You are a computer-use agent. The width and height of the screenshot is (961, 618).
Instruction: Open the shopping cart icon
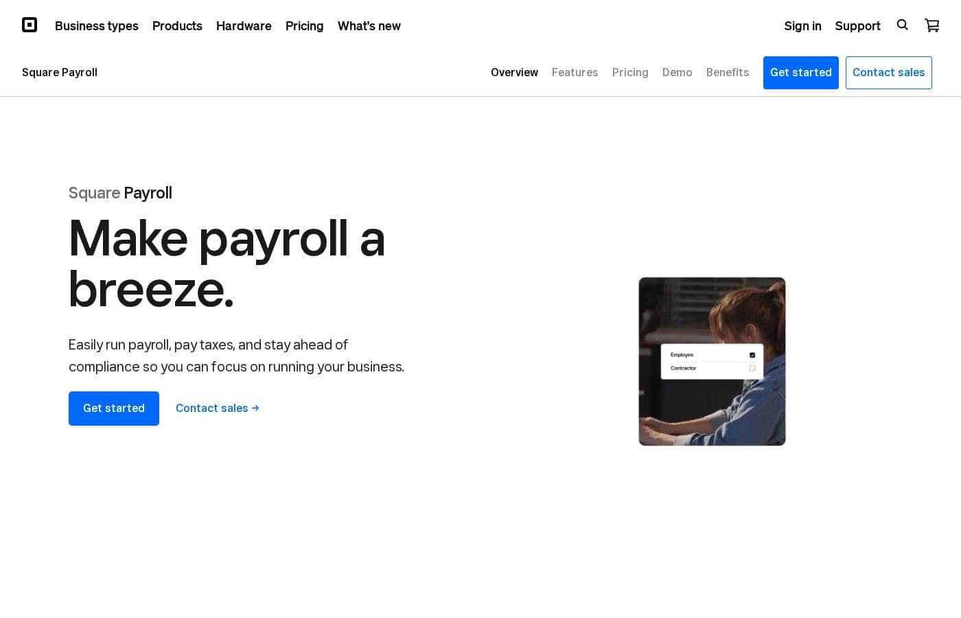[x=932, y=25]
